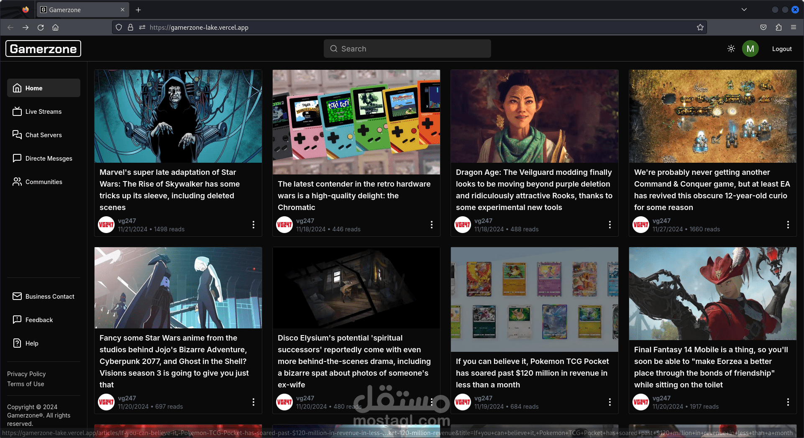The width and height of the screenshot is (804, 438).
Task: Click the Home icon in sidebar
Action: coord(17,88)
